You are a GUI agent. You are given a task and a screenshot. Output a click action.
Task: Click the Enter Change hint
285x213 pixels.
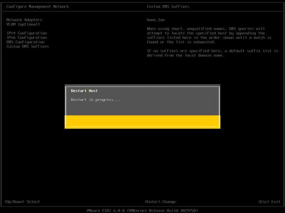160,202
